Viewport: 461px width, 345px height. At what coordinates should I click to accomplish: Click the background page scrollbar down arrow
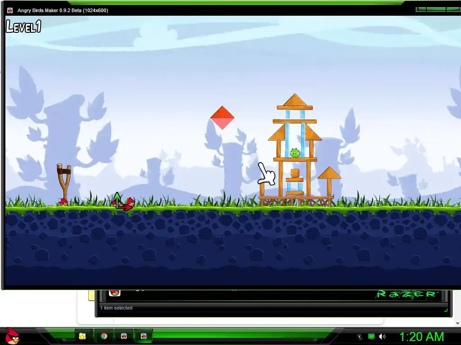[x=457, y=323]
